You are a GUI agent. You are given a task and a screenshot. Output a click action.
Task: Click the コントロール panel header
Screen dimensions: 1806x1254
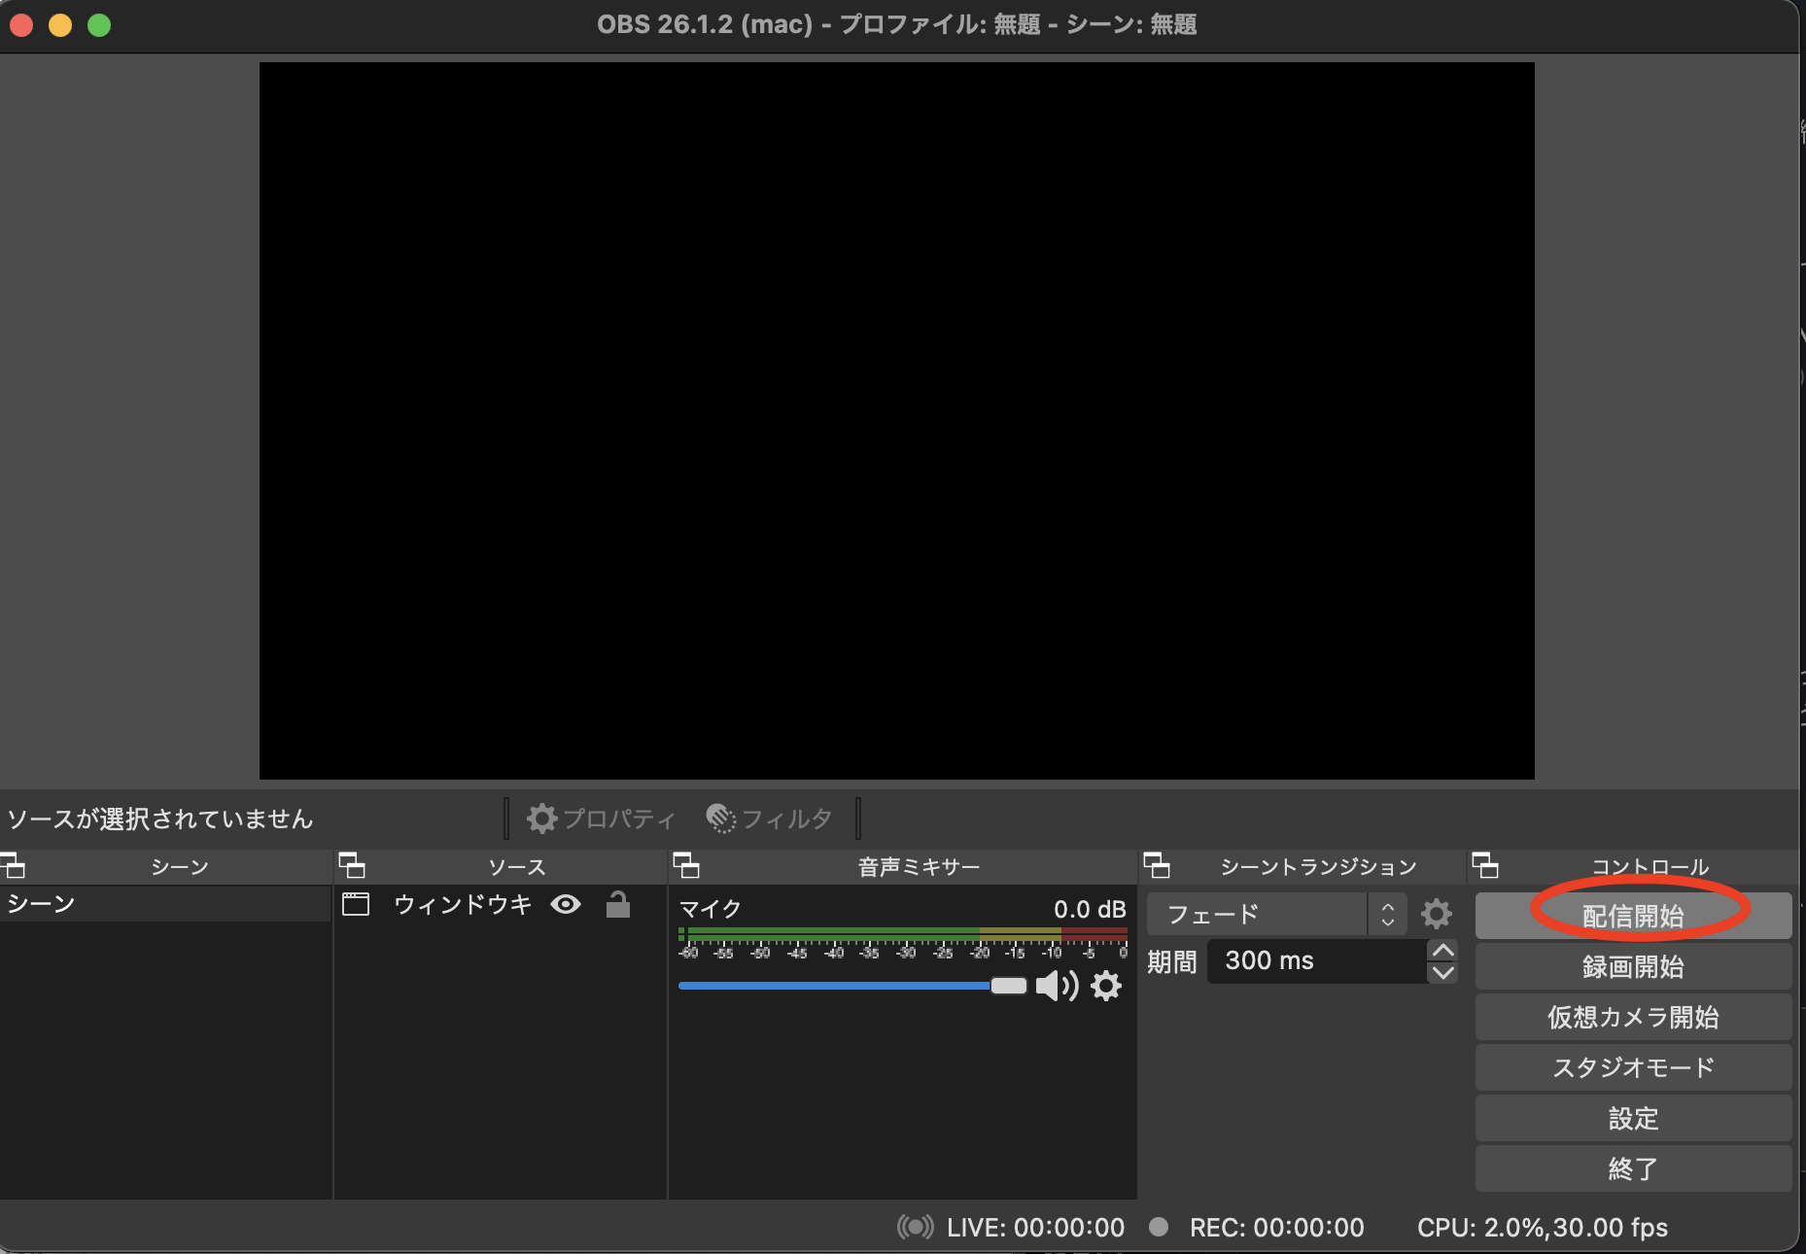point(1652,866)
